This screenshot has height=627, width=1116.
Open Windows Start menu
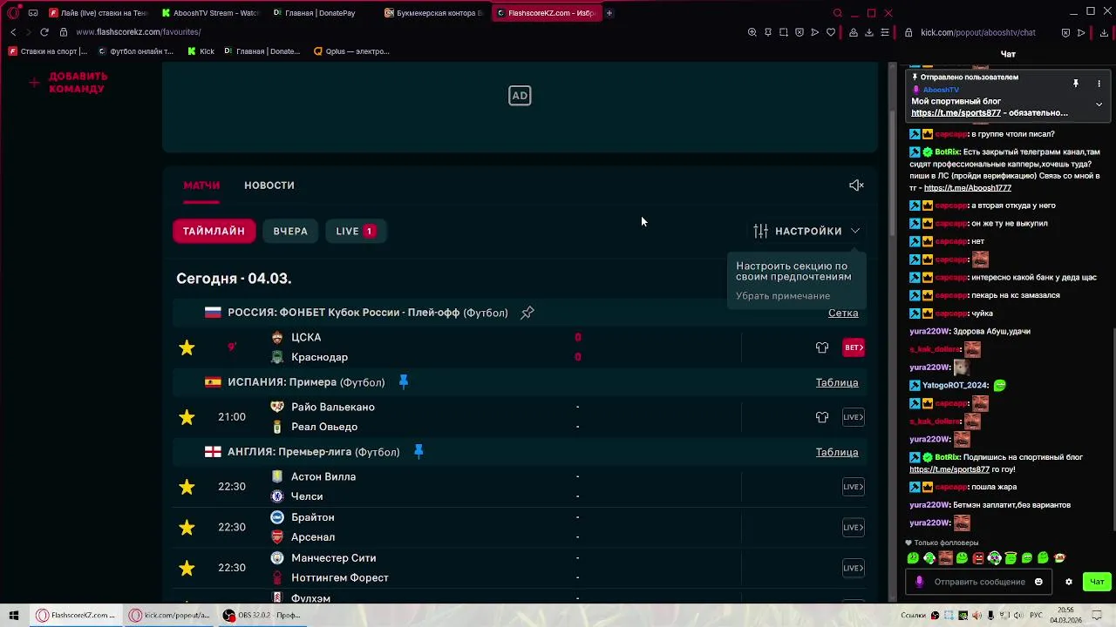click(x=14, y=615)
